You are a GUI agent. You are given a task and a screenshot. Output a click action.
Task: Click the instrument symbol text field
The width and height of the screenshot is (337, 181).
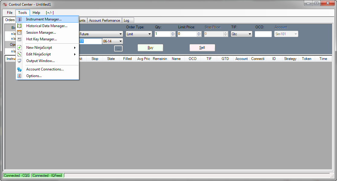tap(90, 41)
